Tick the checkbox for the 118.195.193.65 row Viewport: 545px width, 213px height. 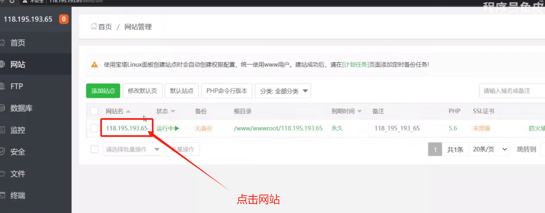click(94, 128)
